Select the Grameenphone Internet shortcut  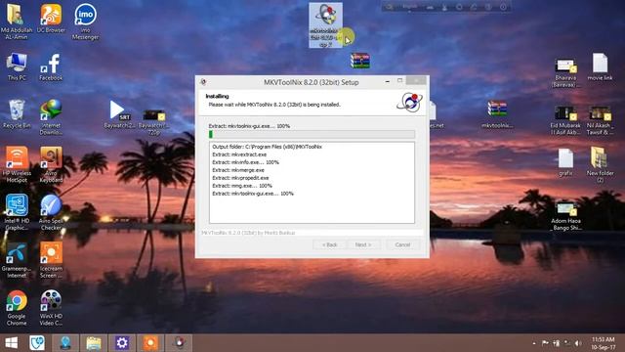(x=17, y=260)
